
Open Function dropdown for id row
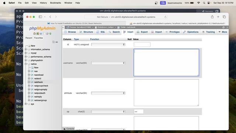tap(108, 44)
